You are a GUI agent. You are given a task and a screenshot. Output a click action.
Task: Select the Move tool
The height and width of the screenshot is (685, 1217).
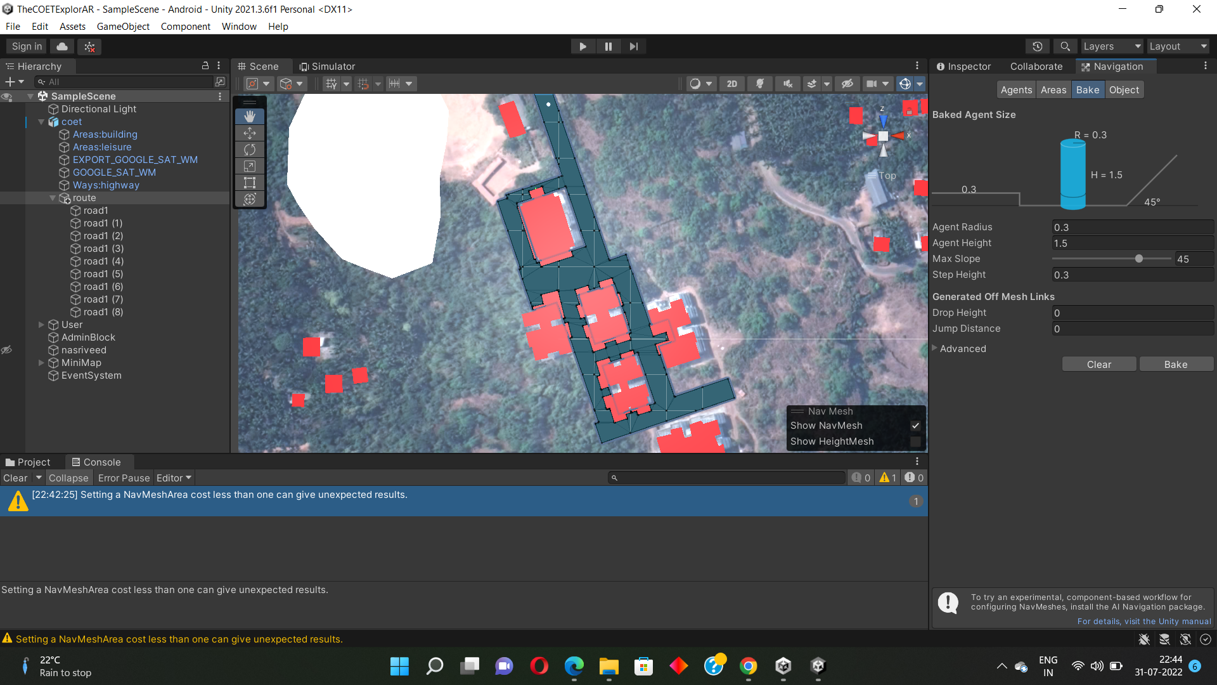pyautogui.click(x=249, y=133)
